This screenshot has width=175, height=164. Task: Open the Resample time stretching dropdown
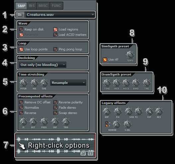pos(68,83)
